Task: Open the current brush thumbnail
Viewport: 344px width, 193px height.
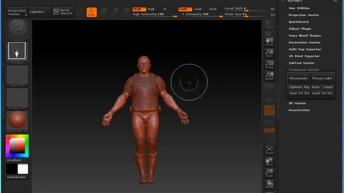Action: 18,28
